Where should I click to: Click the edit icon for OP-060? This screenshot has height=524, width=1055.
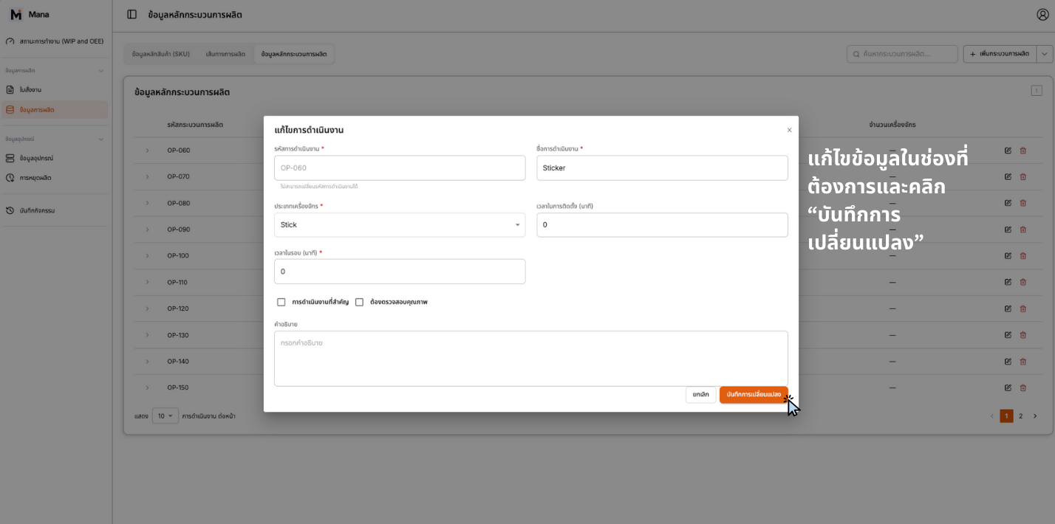(1007, 150)
